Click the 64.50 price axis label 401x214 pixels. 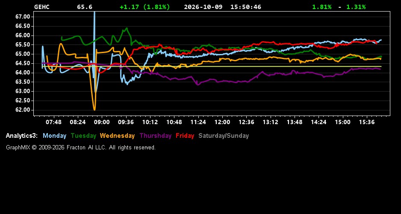pos(23,63)
